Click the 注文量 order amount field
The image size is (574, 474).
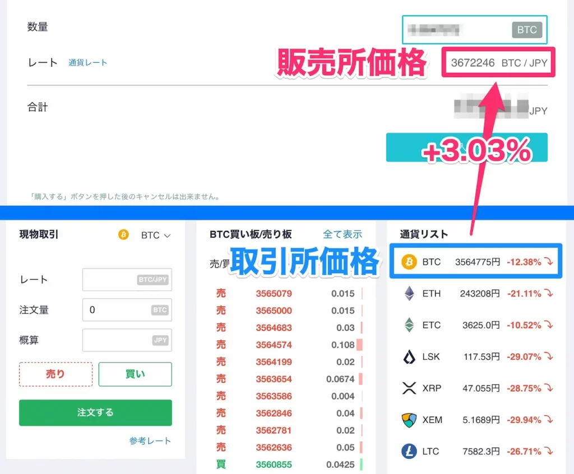pos(127,310)
